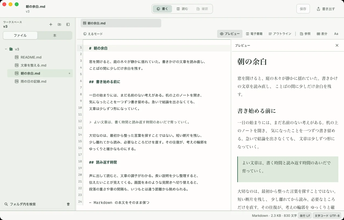
Task: Switch to the 読む mode tab
Action: click(x=182, y=9)
